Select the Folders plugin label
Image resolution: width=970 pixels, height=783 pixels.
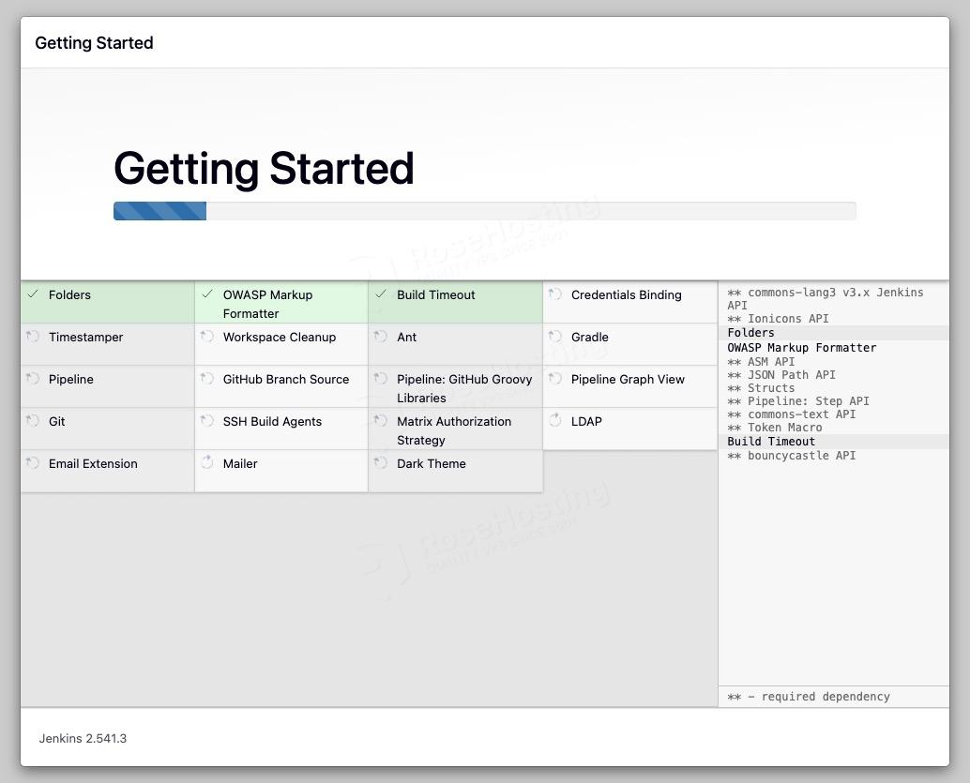70,295
